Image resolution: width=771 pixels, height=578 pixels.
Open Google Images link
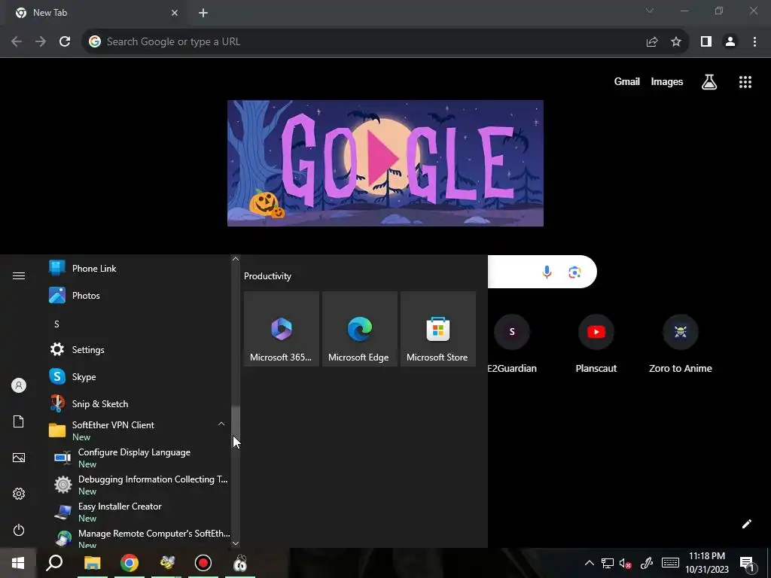667,81
